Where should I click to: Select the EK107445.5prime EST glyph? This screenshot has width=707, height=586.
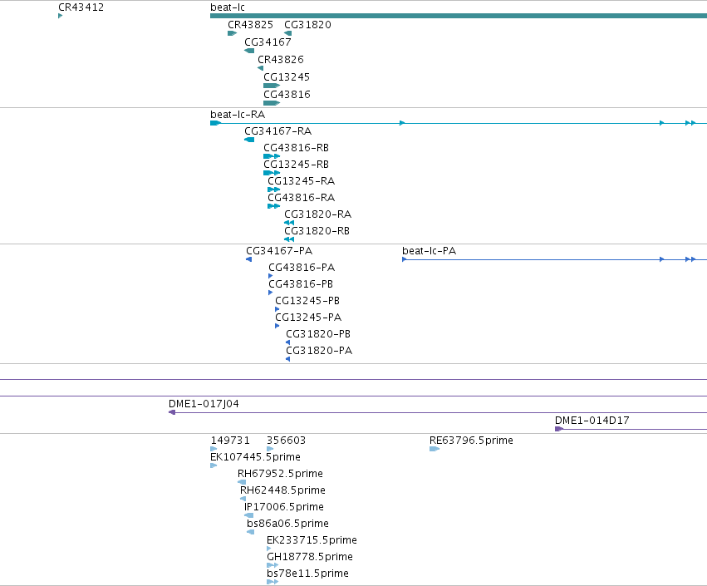[214, 465]
